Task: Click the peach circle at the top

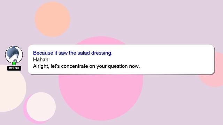Action: pyautogui.click(x=52, y=19)
